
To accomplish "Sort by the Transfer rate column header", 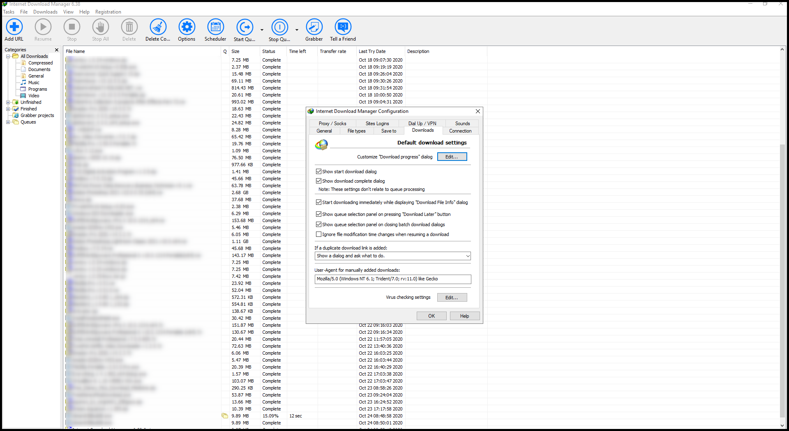I will click(x=337, y=51).
